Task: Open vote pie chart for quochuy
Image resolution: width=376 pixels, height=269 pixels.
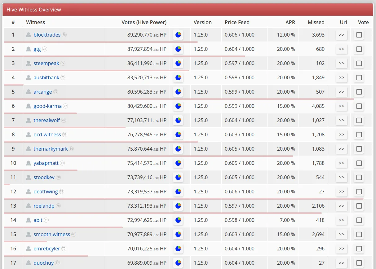Action: point(178,263)
